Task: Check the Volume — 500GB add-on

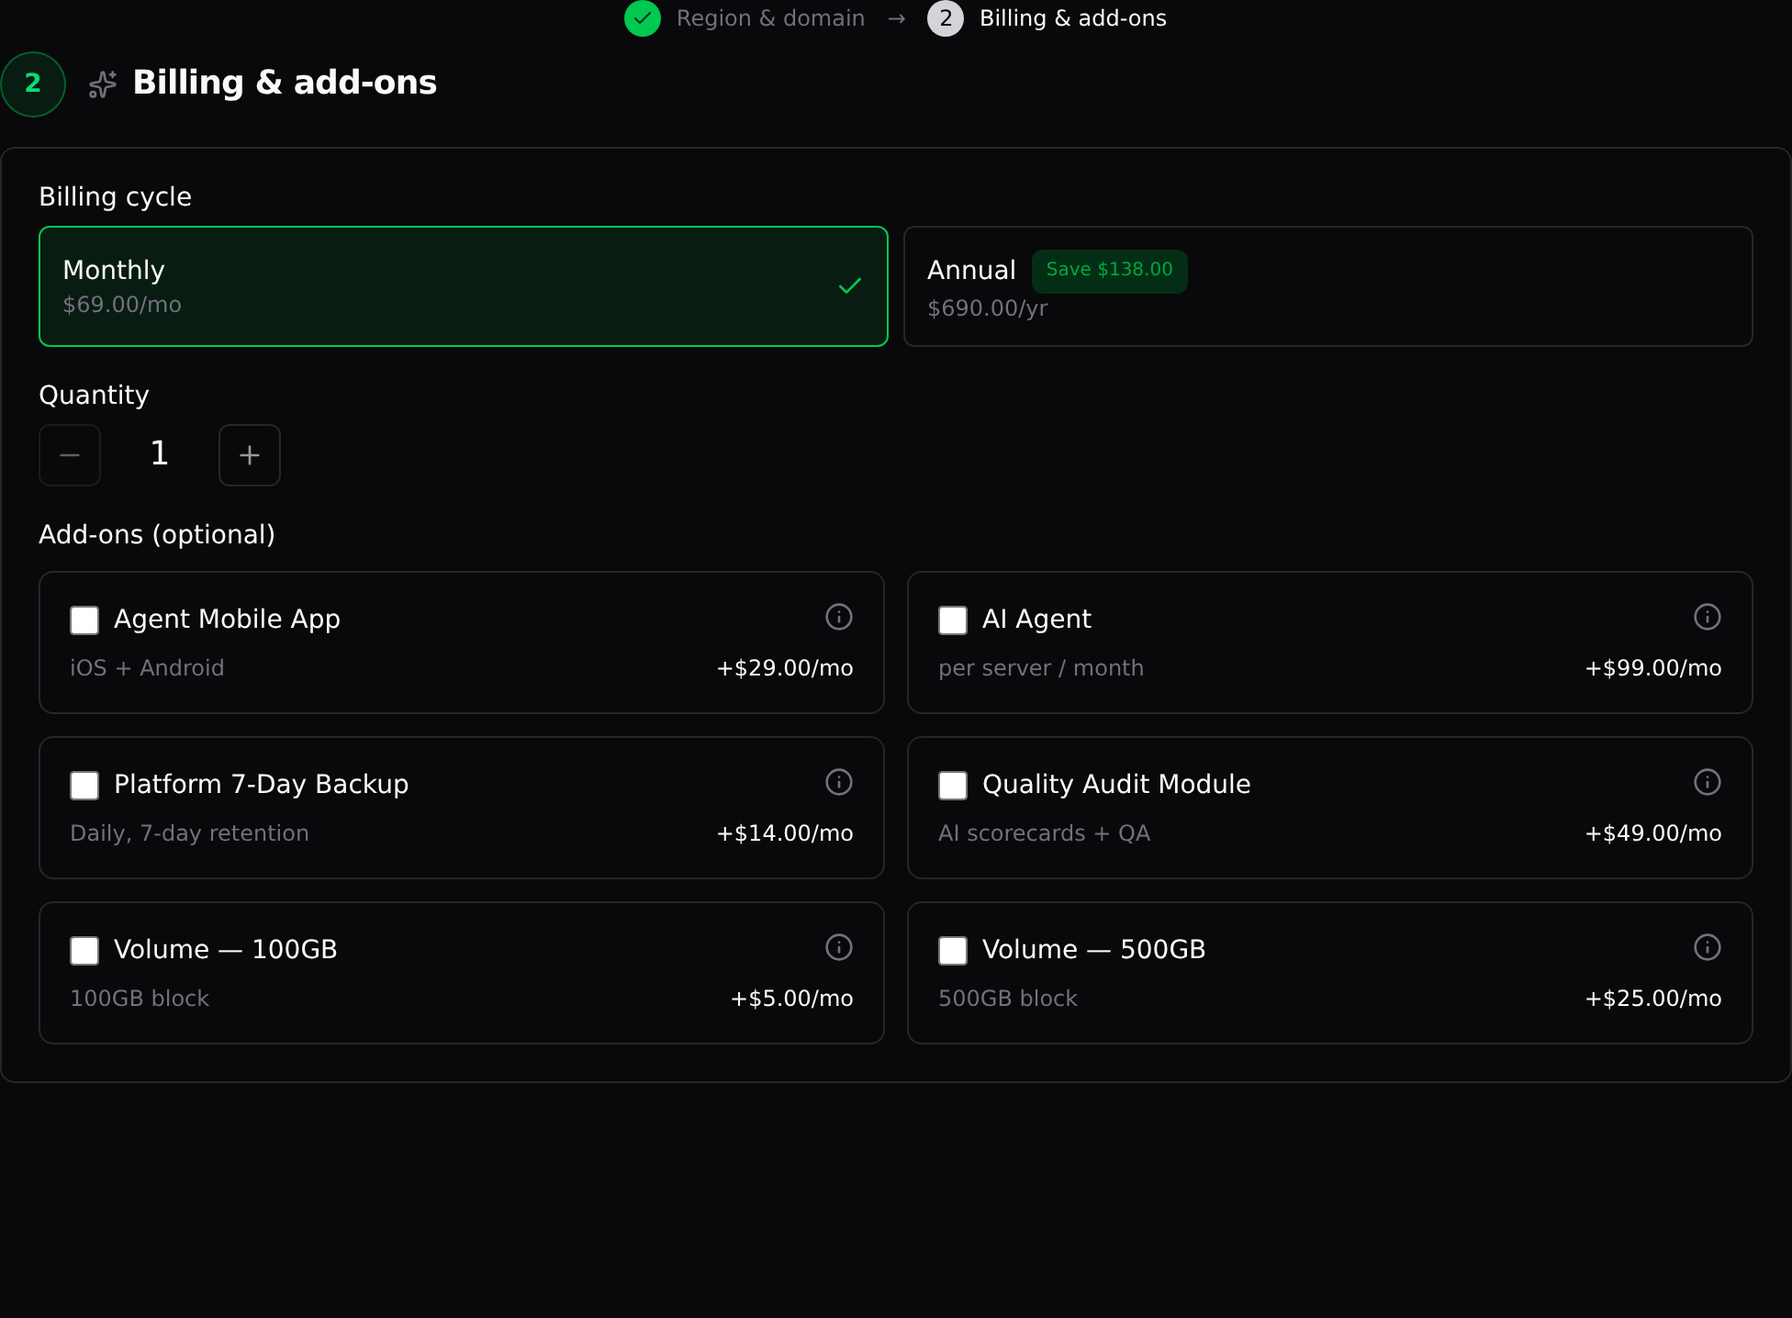Action: click(x=953, y=951)
